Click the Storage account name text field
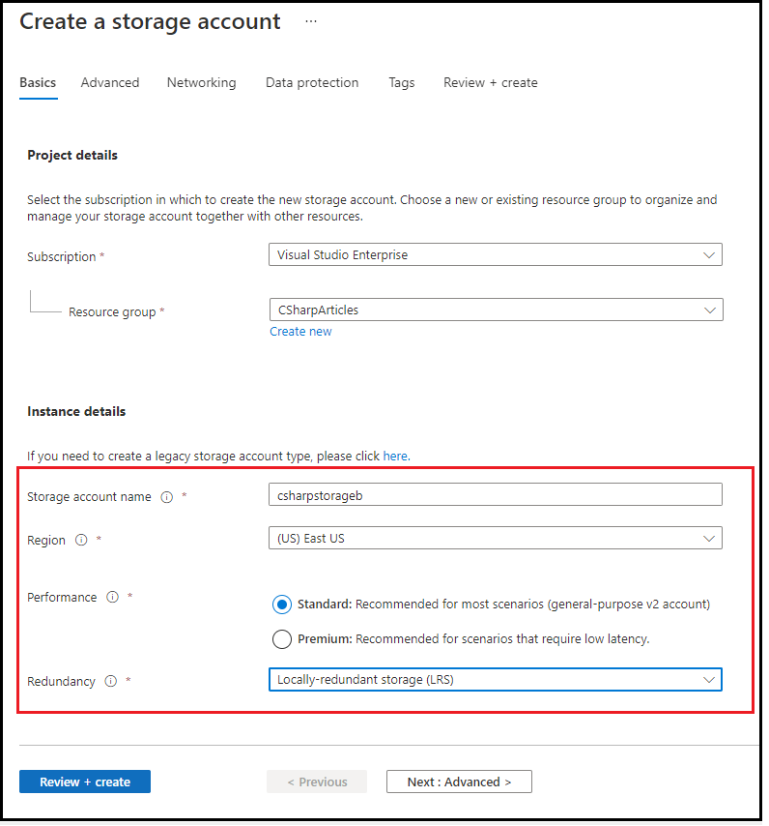 click(495, 495)
